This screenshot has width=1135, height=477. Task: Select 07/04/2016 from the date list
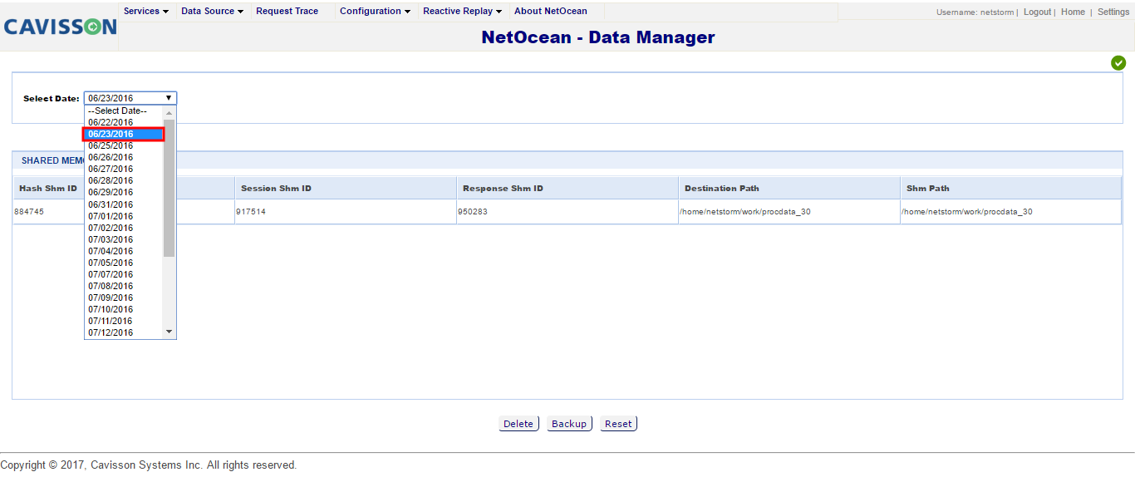(124, 251)
